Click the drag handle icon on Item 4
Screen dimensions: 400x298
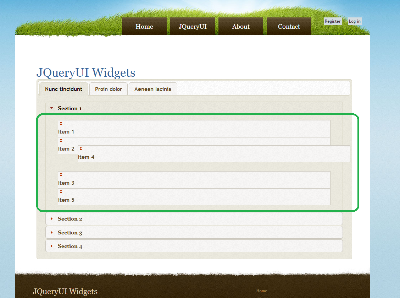[x=81, y=148]
